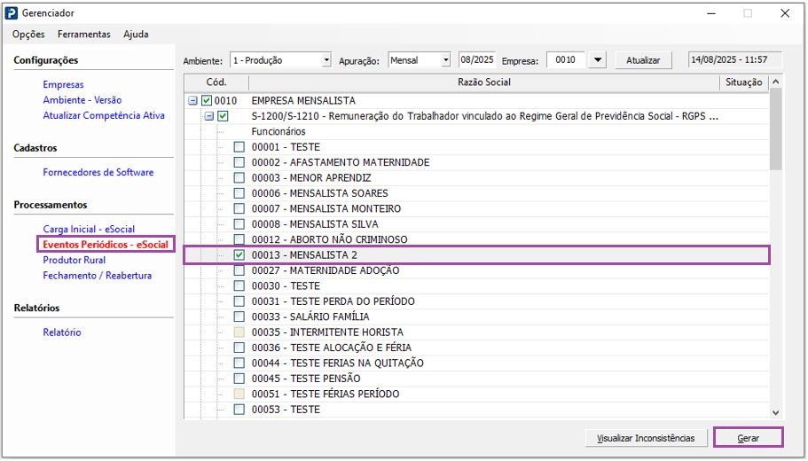Close the Gerenciador window
808x461 pixels.
click(785, 13)
